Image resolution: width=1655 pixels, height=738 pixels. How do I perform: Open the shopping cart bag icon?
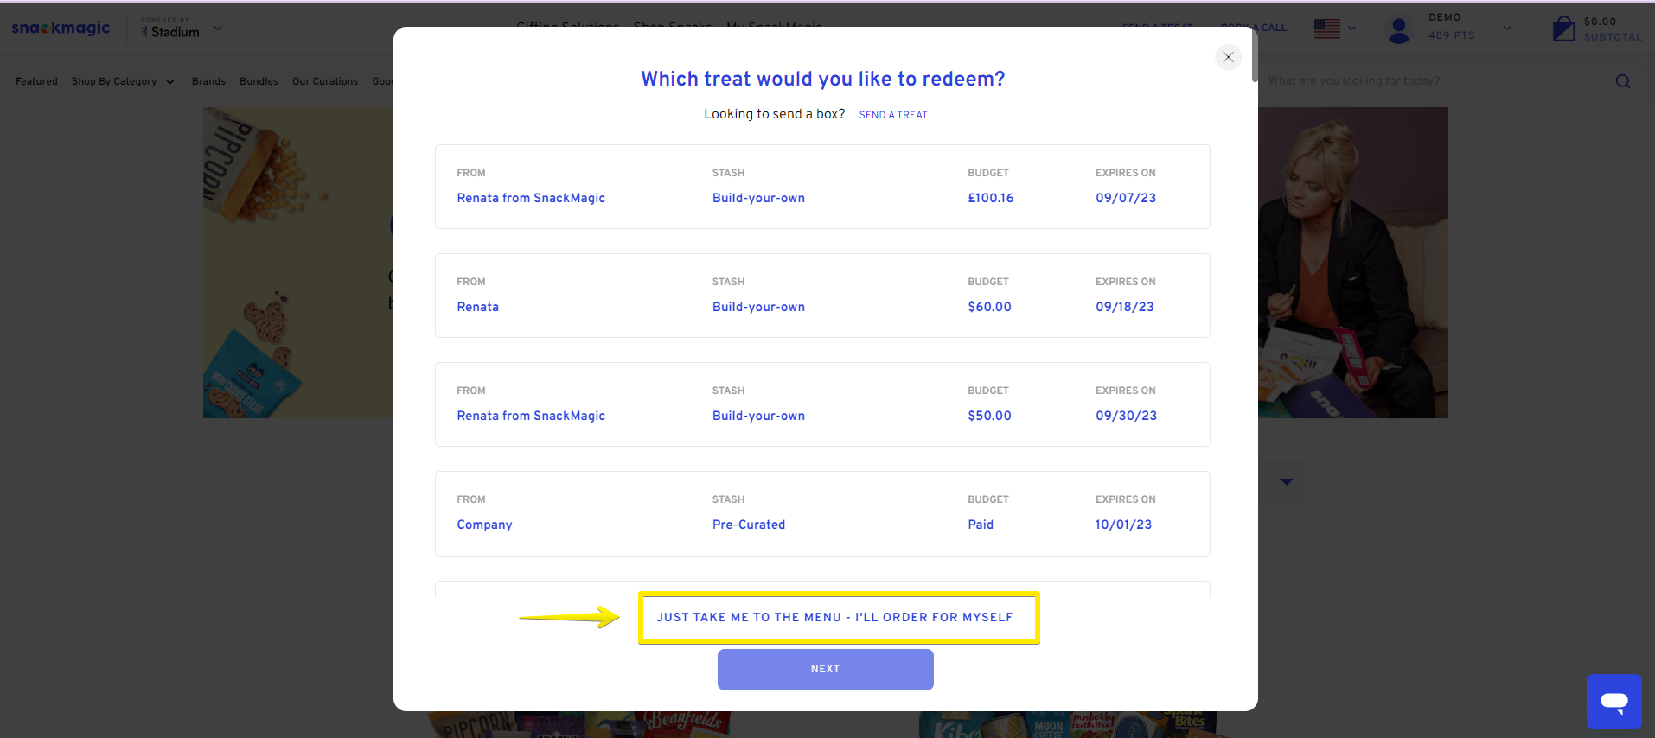point(1563,29)
